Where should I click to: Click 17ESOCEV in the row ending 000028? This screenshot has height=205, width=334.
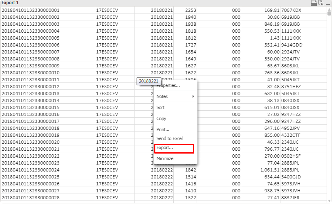tap(107, 198)
